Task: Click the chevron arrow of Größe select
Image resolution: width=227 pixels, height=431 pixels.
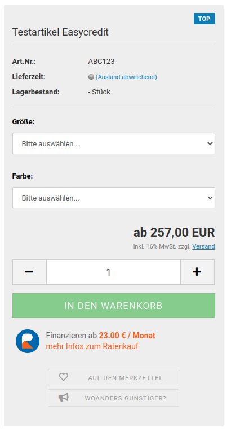Action: pos(210,143)
